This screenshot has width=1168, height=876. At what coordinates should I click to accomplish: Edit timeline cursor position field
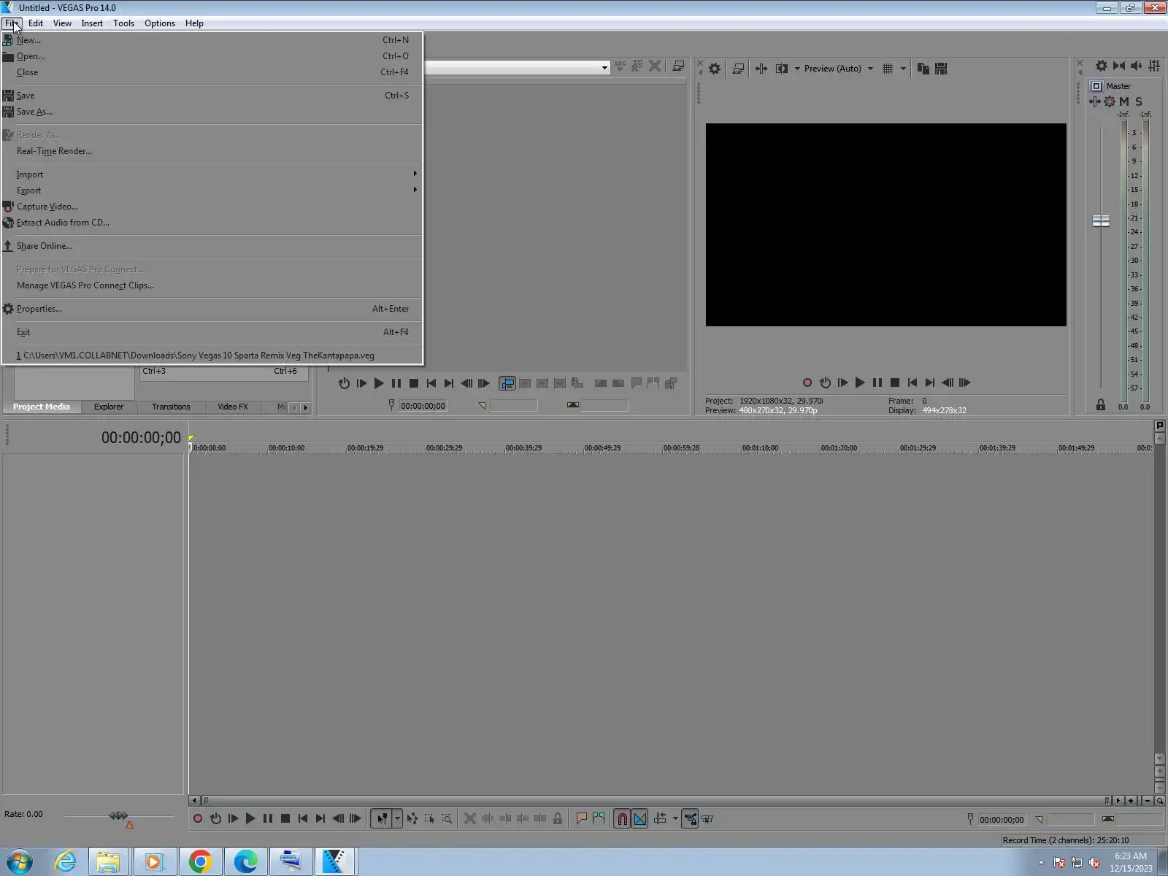tap(1002, 820)
